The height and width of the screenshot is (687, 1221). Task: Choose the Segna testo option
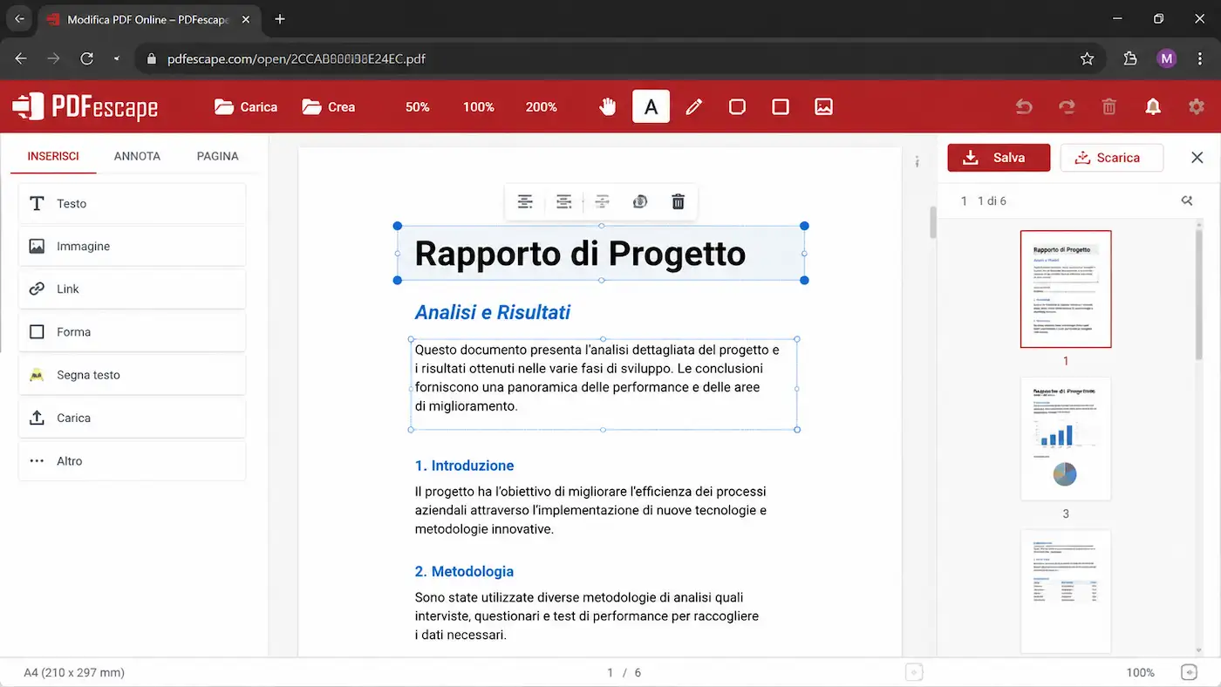coord(132,375)
